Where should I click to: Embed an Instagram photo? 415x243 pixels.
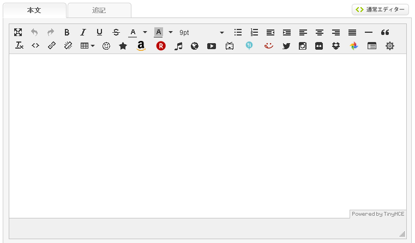pyautogui.click(x=303, y=46)
